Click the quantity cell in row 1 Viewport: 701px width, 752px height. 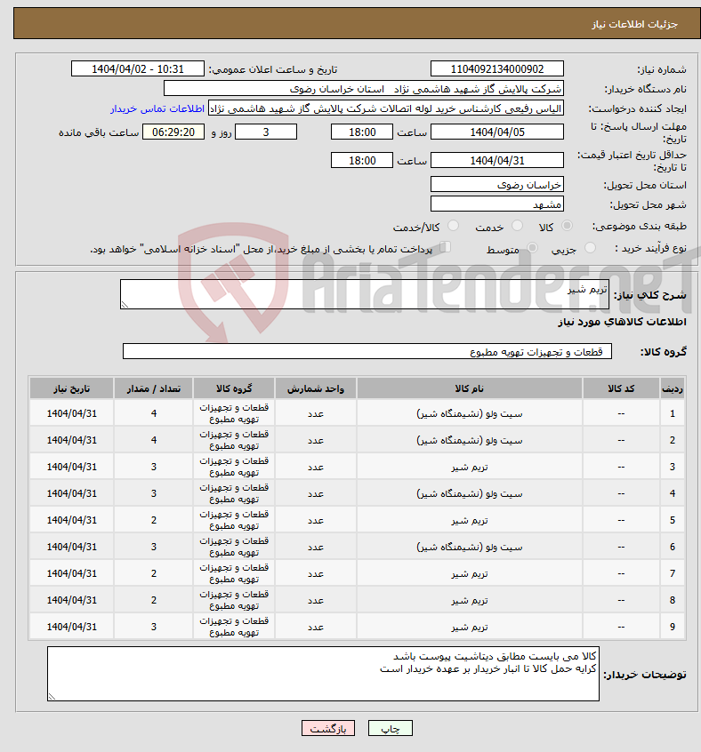point(154,413)
